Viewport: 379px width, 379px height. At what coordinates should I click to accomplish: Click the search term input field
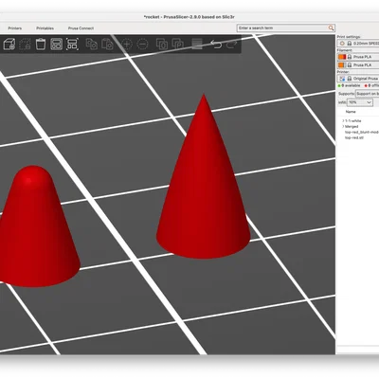(282, 28)
